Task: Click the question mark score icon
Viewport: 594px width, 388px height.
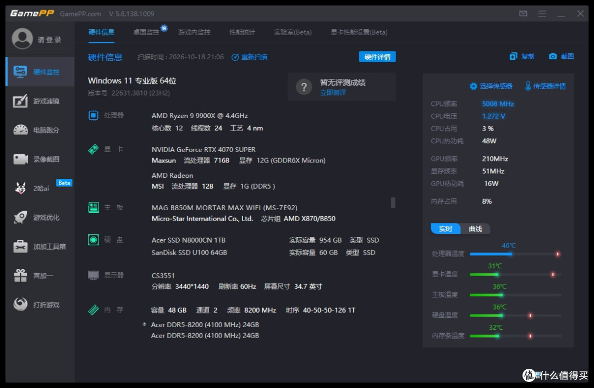Action: click(304, 87)
